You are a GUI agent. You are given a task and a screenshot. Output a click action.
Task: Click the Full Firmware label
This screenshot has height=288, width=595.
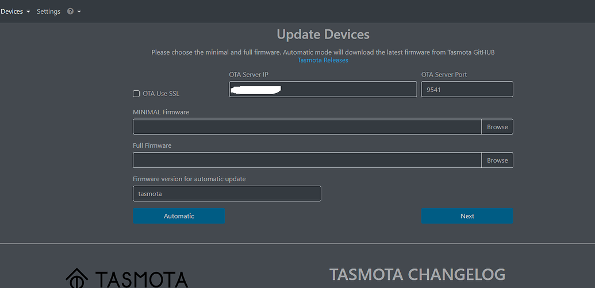pyautogui.click(x=152, y=145)
